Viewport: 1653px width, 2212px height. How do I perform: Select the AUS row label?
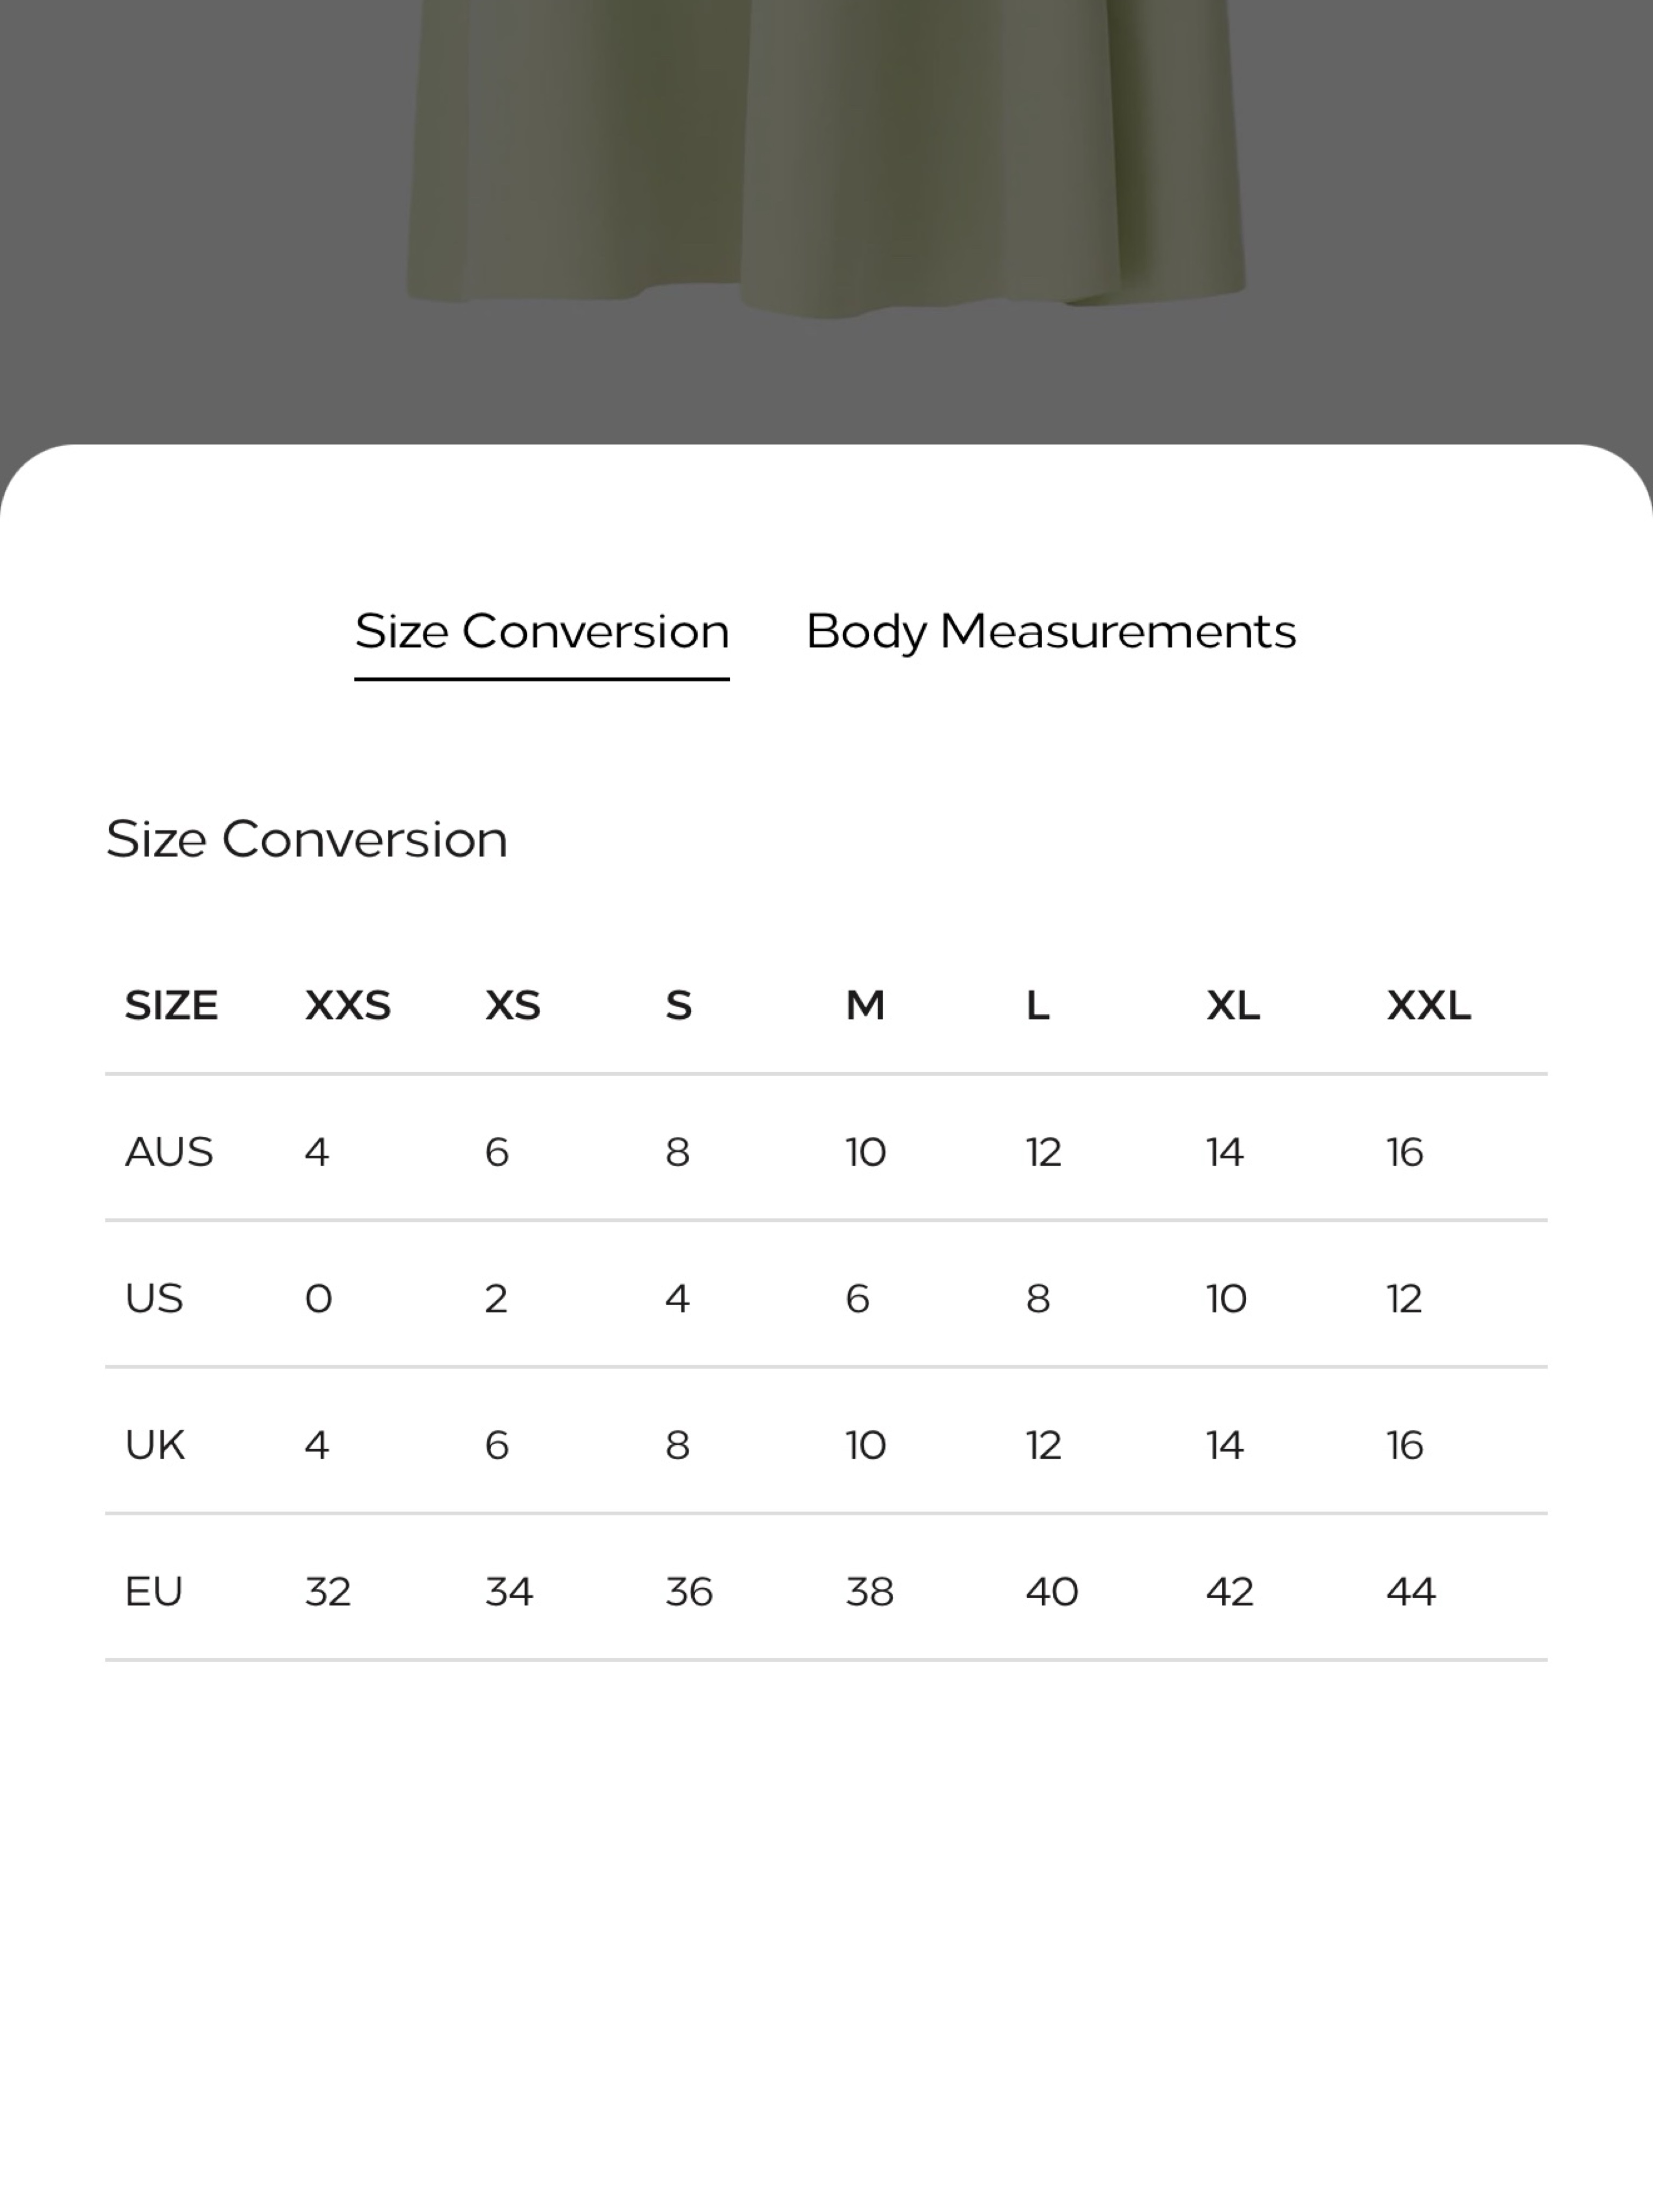[169, 1152]
